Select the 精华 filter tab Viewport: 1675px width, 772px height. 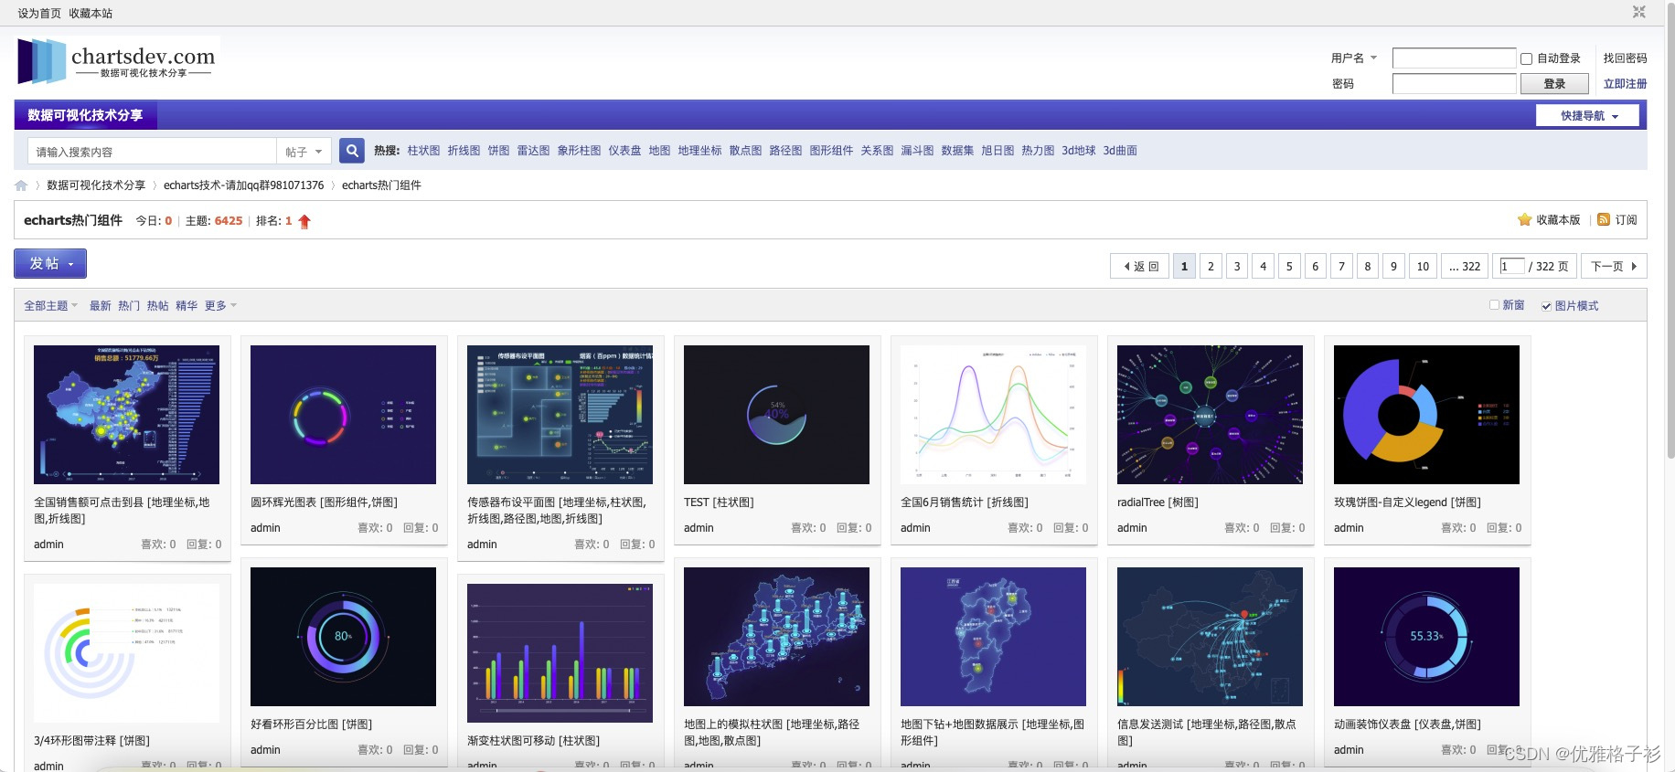[187, 305]
